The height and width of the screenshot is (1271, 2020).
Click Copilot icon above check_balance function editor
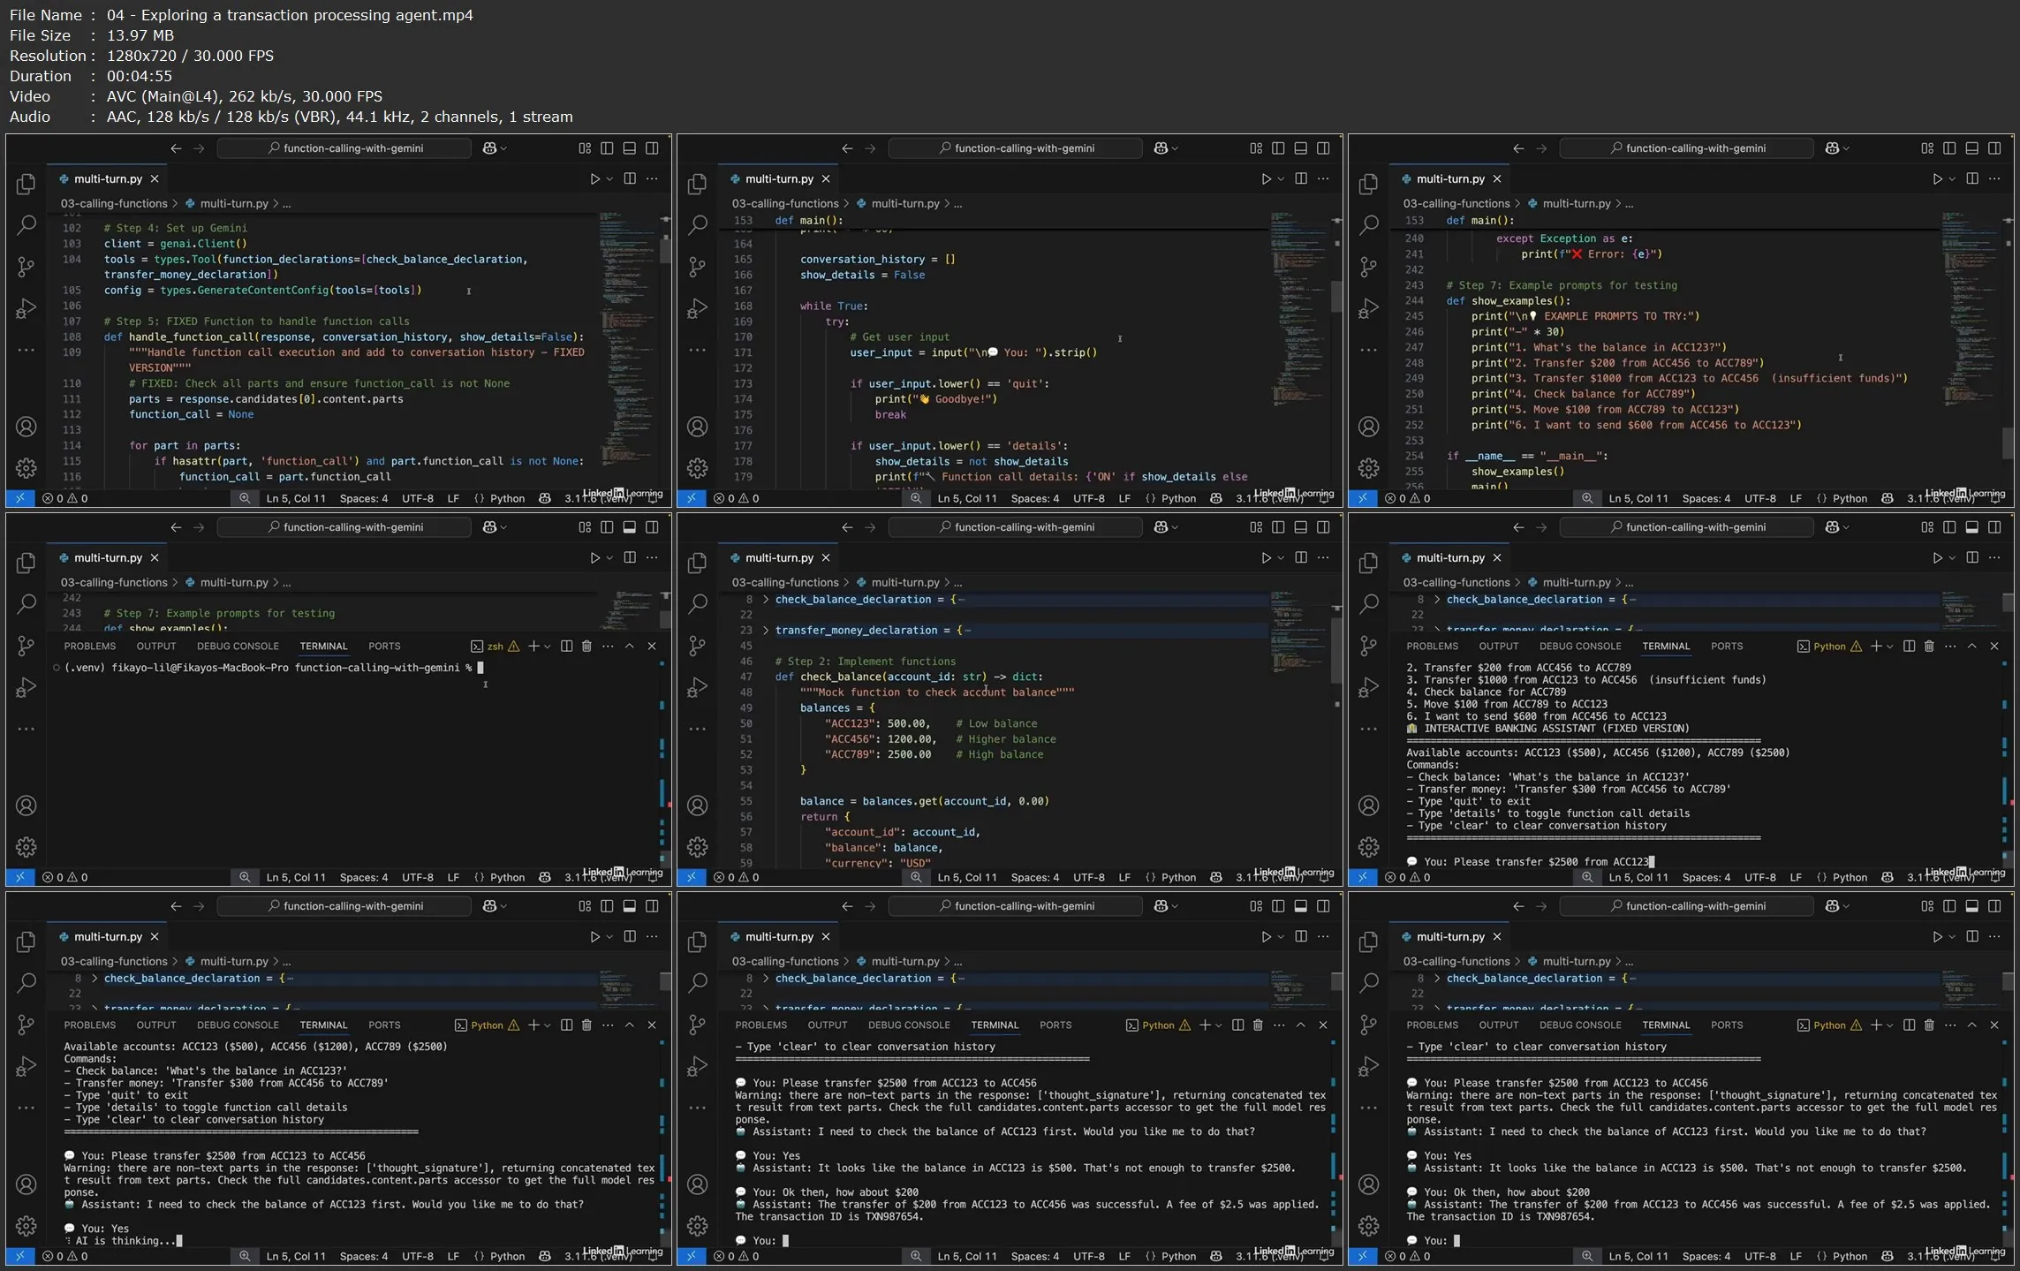(1161, 527)
